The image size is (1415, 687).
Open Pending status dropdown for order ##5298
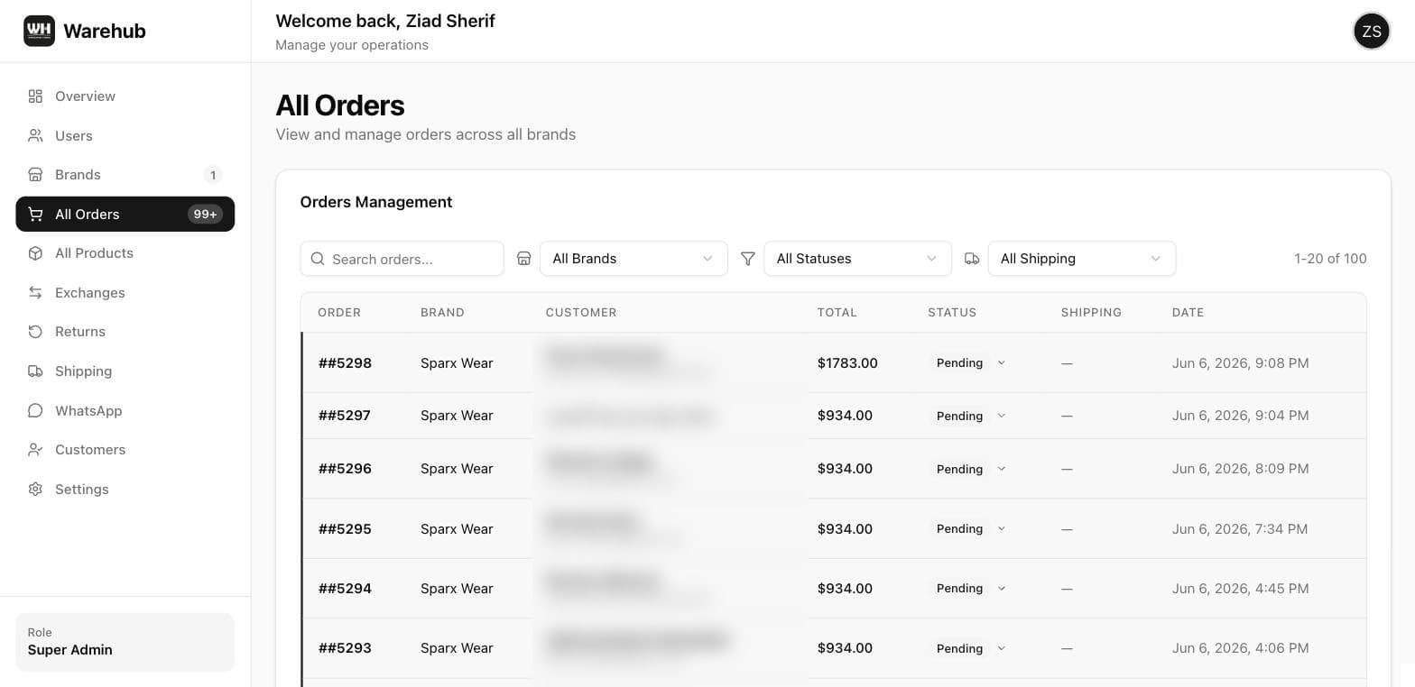[x=971, y=362]
